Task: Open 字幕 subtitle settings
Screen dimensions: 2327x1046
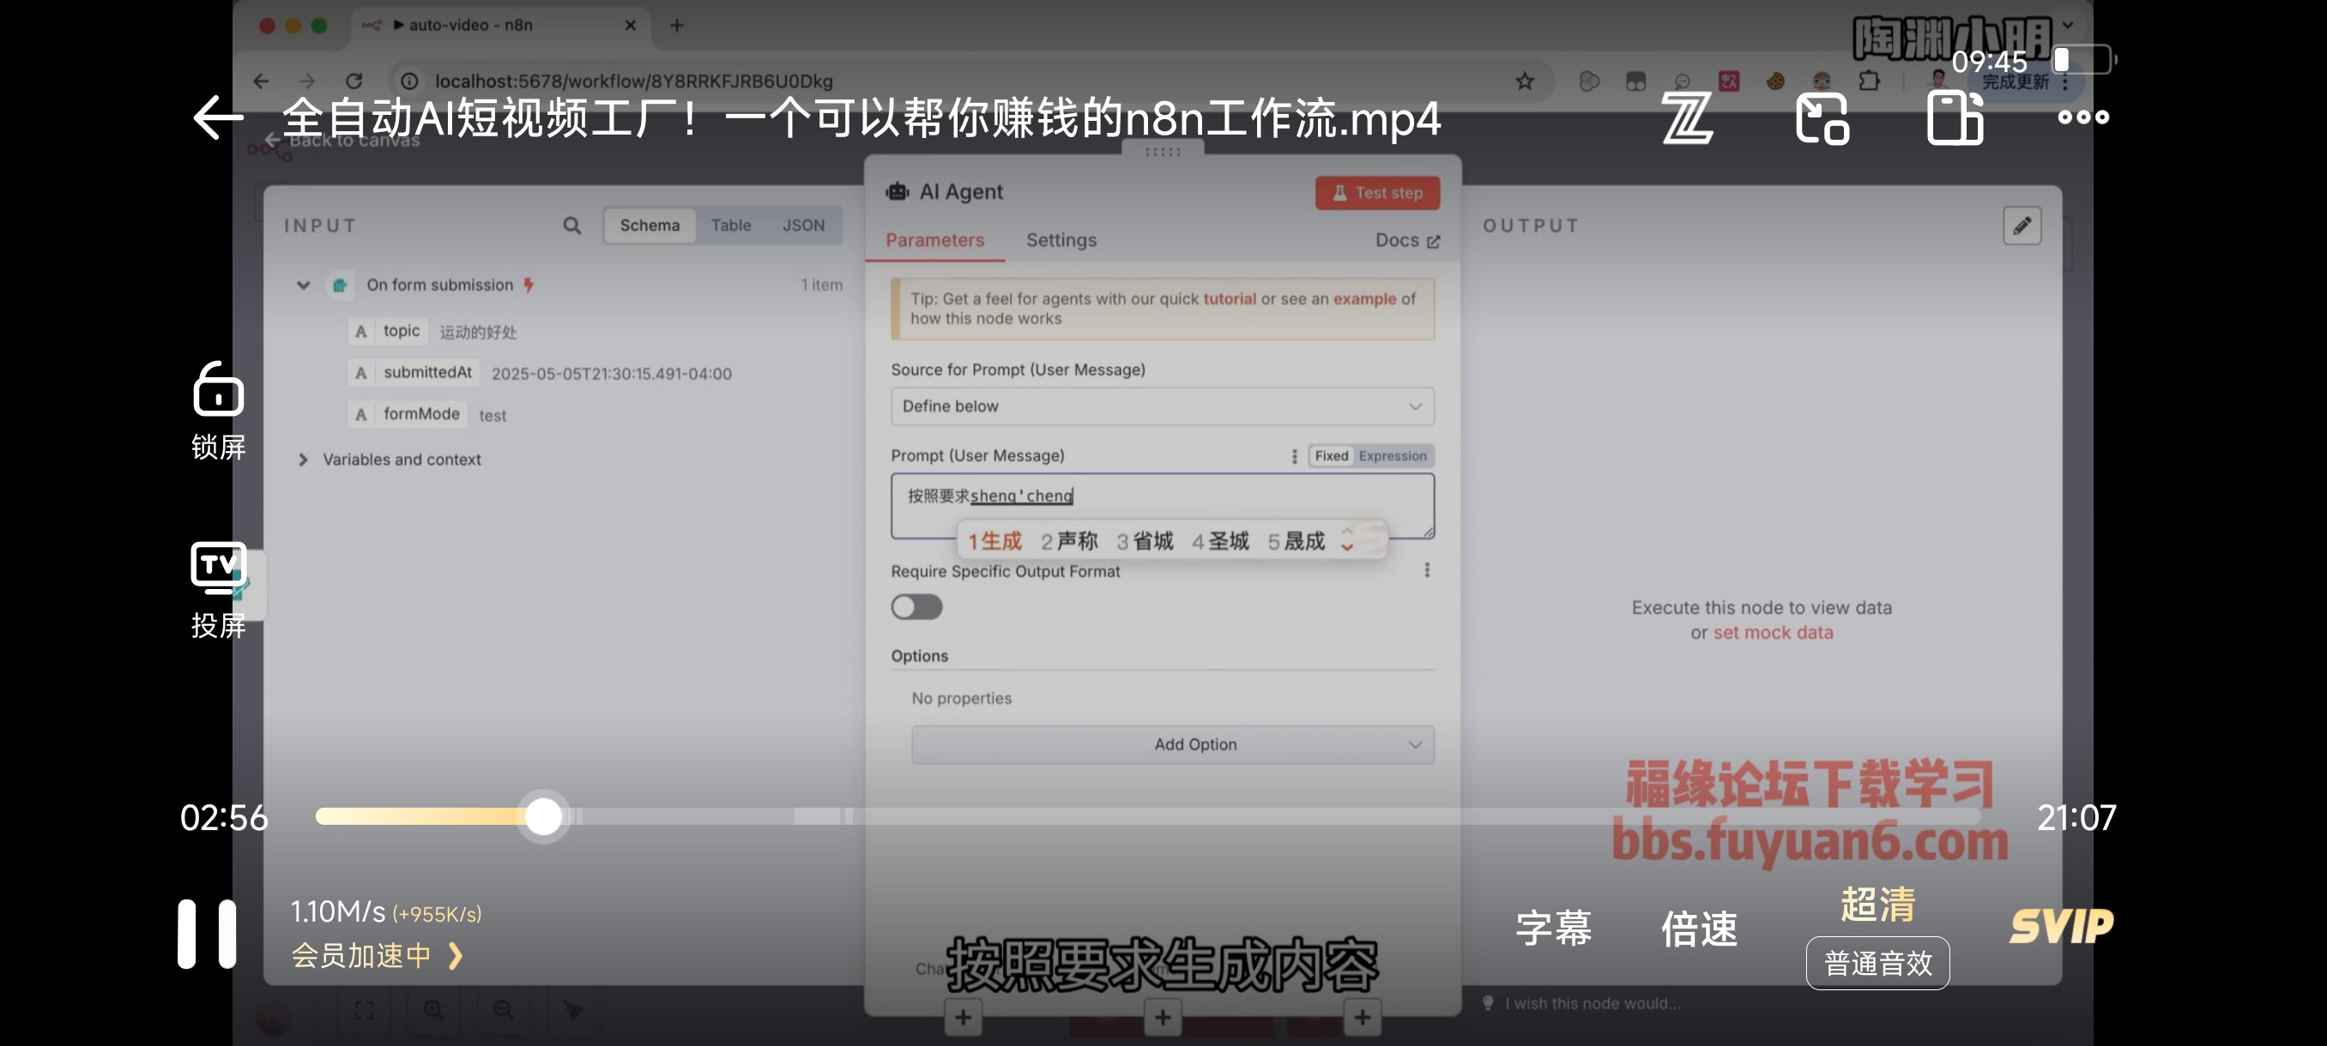Action: (1553, 929)
